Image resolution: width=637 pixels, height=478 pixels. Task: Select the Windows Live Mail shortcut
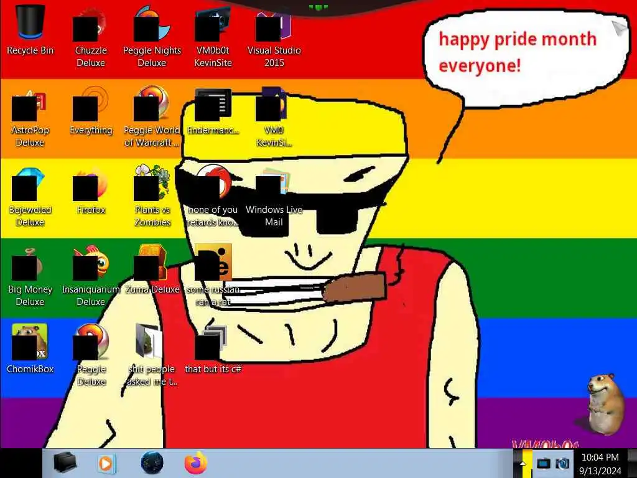coord(274,197)
